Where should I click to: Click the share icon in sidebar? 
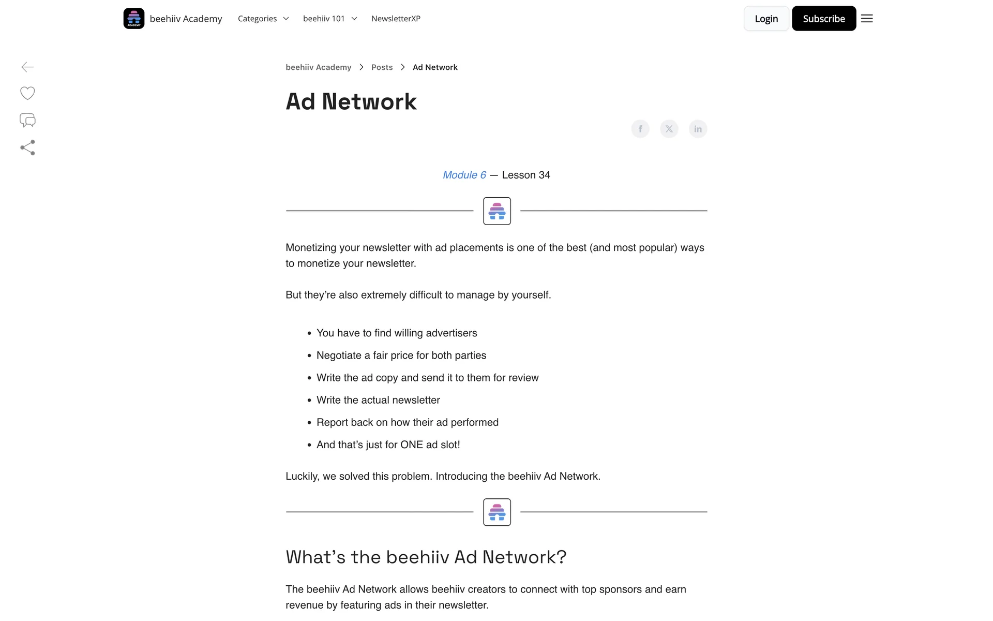click(x=27, y=147)
